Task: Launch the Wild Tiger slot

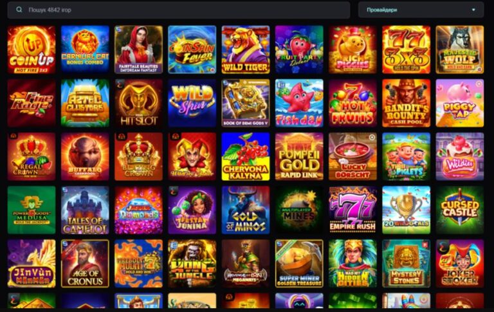Action: pos(246,50)
